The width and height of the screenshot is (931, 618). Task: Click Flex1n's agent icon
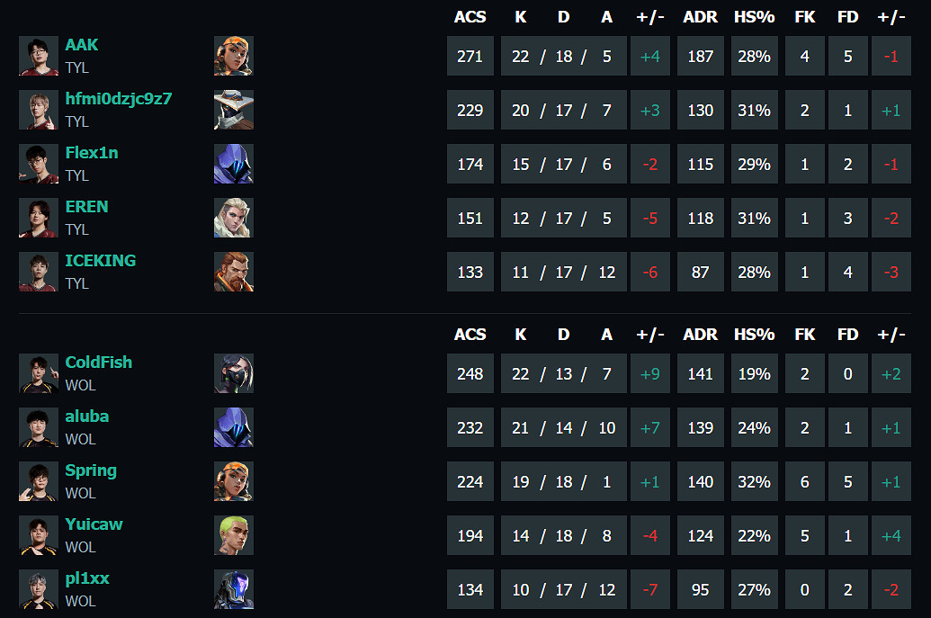(234, 164)
